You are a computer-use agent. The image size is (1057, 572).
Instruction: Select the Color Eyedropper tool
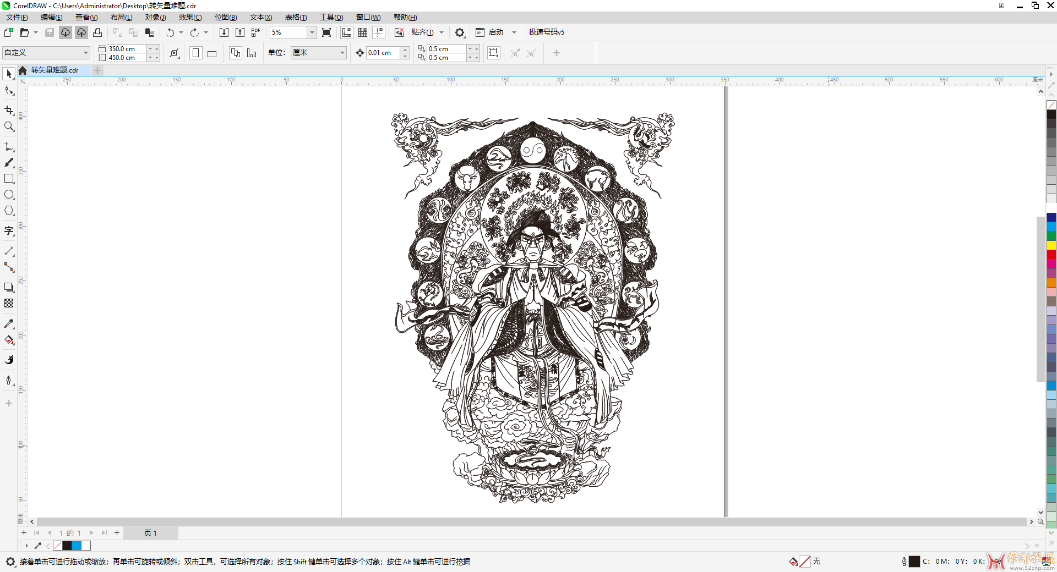point(9,323)
